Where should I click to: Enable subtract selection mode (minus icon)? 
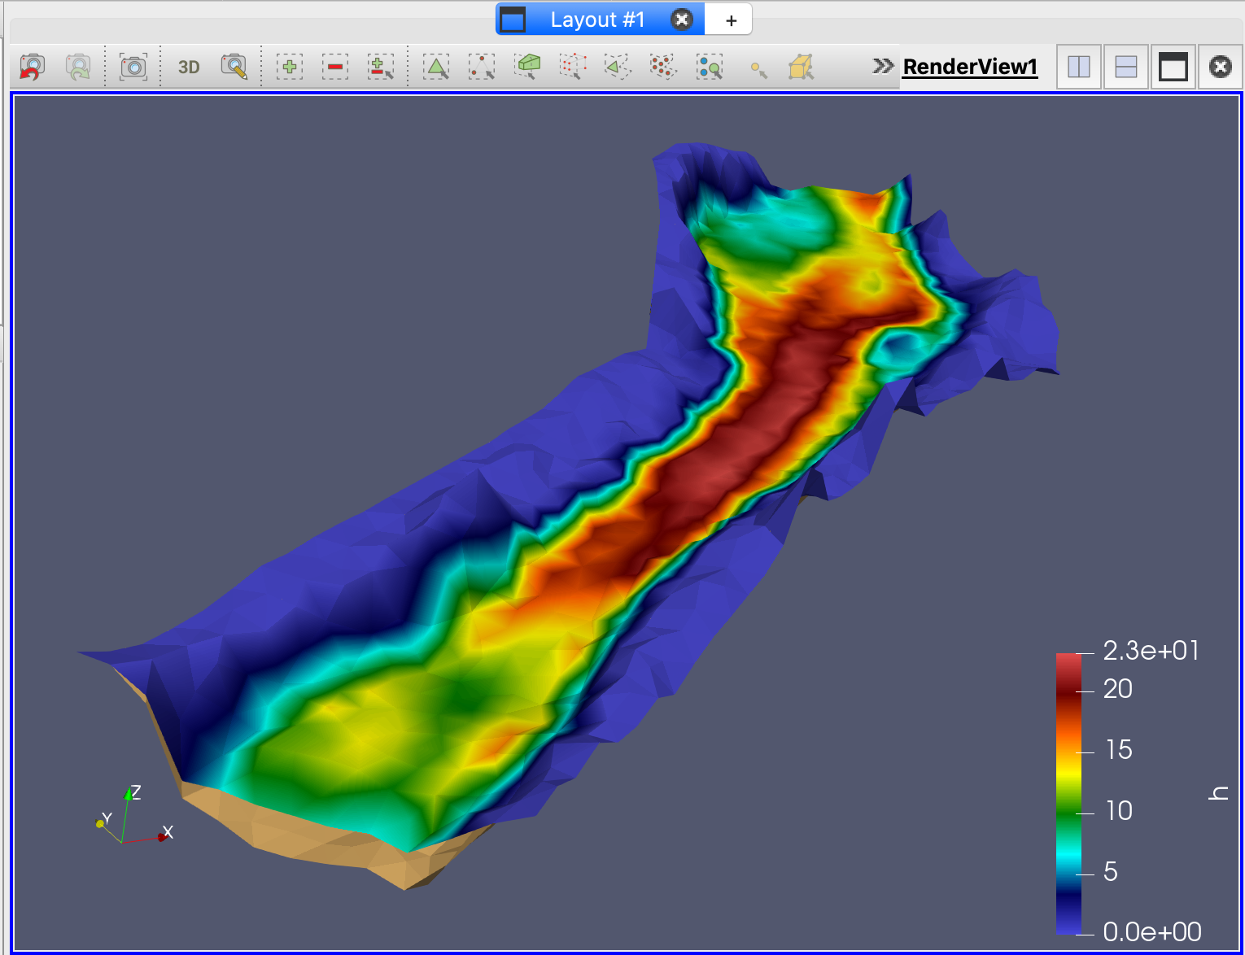pos(334,67)
